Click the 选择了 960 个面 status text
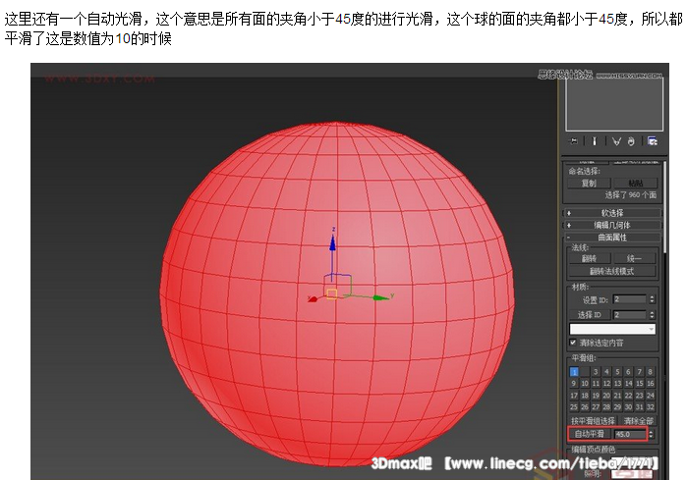The image size is (687, 480). [x=631, y=195]
